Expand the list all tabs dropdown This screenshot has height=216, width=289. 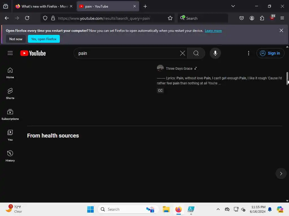tap(233, 6)
